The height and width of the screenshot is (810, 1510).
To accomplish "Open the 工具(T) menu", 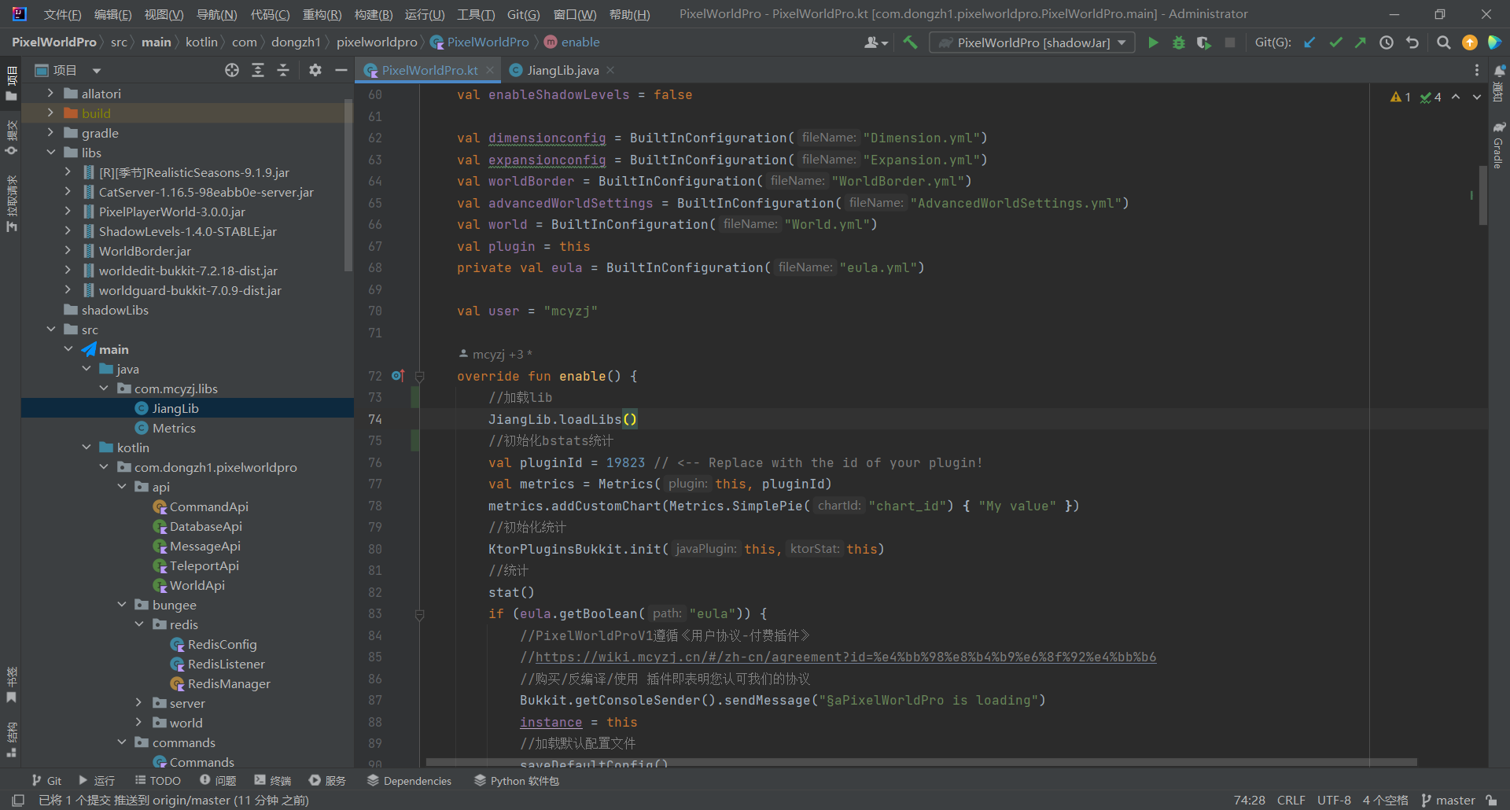I will [476, 14].
